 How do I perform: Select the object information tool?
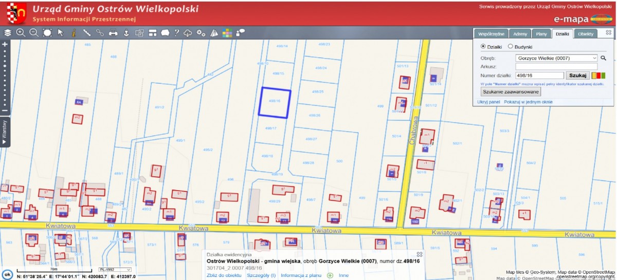pyautogui.click(x=74, y=33)
